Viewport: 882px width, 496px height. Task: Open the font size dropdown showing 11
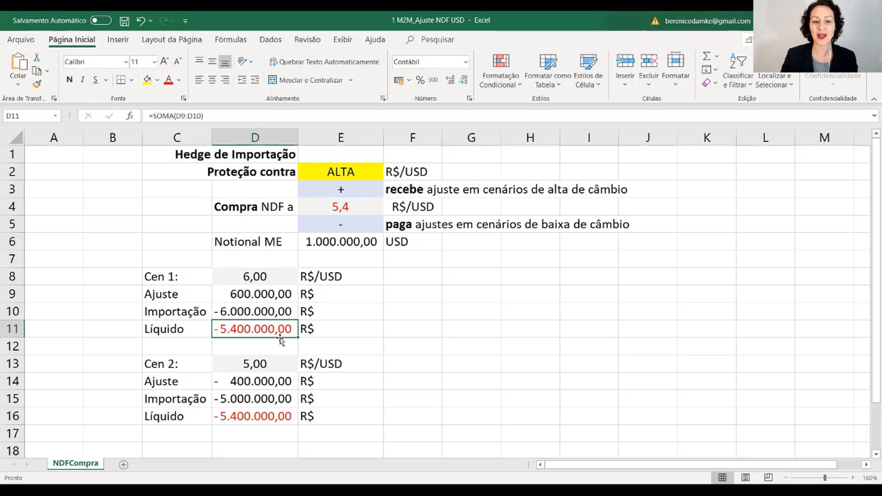pyautogui.click(x=154, y=62)
